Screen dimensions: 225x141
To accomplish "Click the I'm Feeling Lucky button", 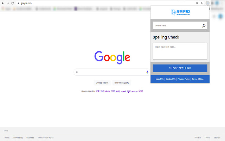I will (x=122, y=83).
